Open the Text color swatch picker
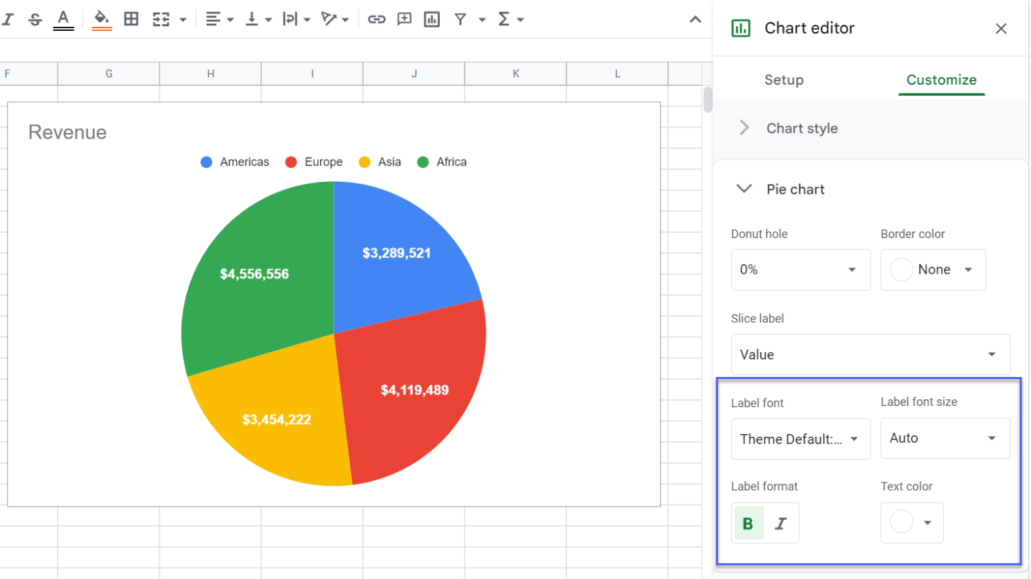The height and width of the screenshot is (579, 1031). point(912,523)
